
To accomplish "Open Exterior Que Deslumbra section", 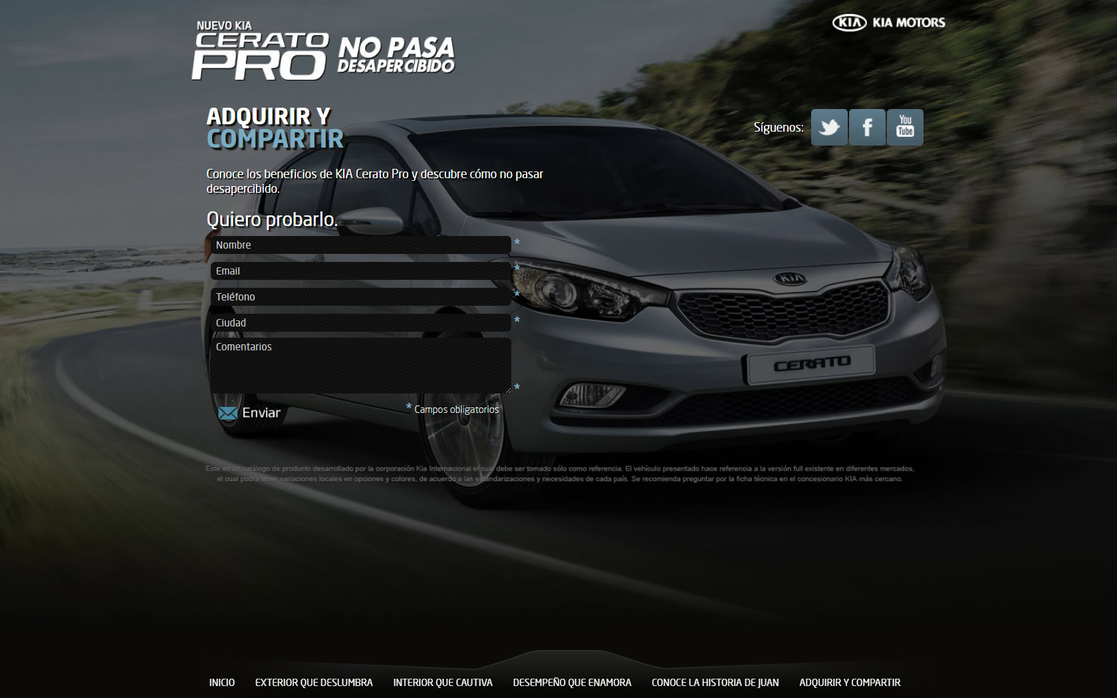I will point(314,683).
